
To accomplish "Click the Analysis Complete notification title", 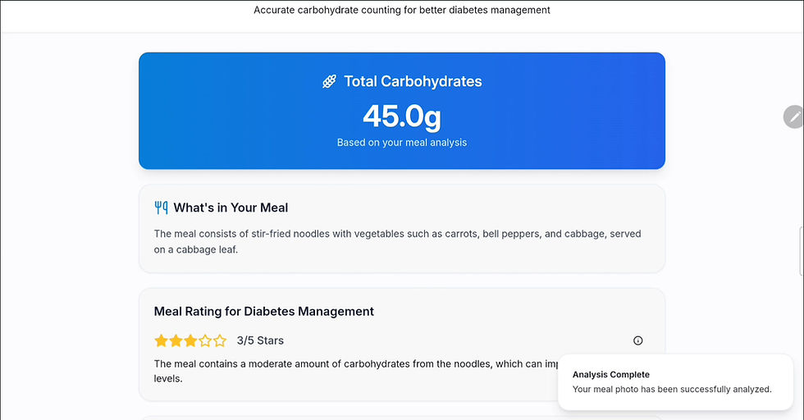I will coord(610,375).
